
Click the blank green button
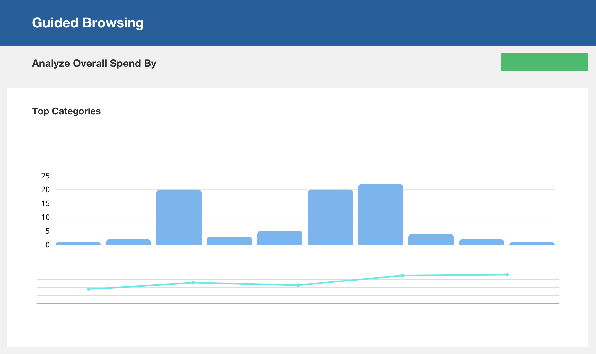point(544,62)
